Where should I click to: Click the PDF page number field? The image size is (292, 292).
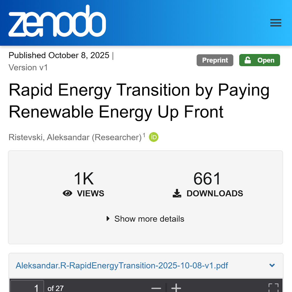tap(27, 287)
